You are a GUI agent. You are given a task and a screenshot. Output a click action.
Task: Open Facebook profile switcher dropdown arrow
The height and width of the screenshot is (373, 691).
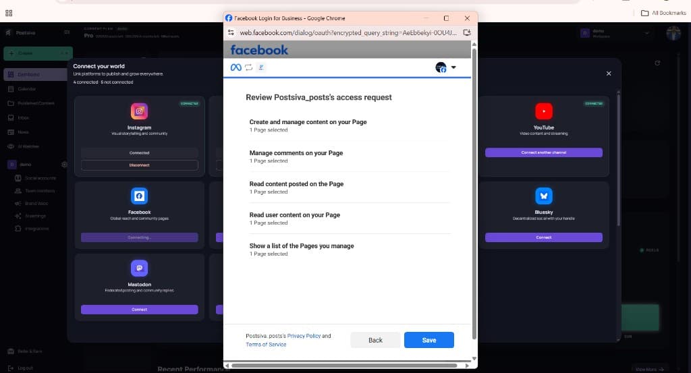(x=453, y=67)
